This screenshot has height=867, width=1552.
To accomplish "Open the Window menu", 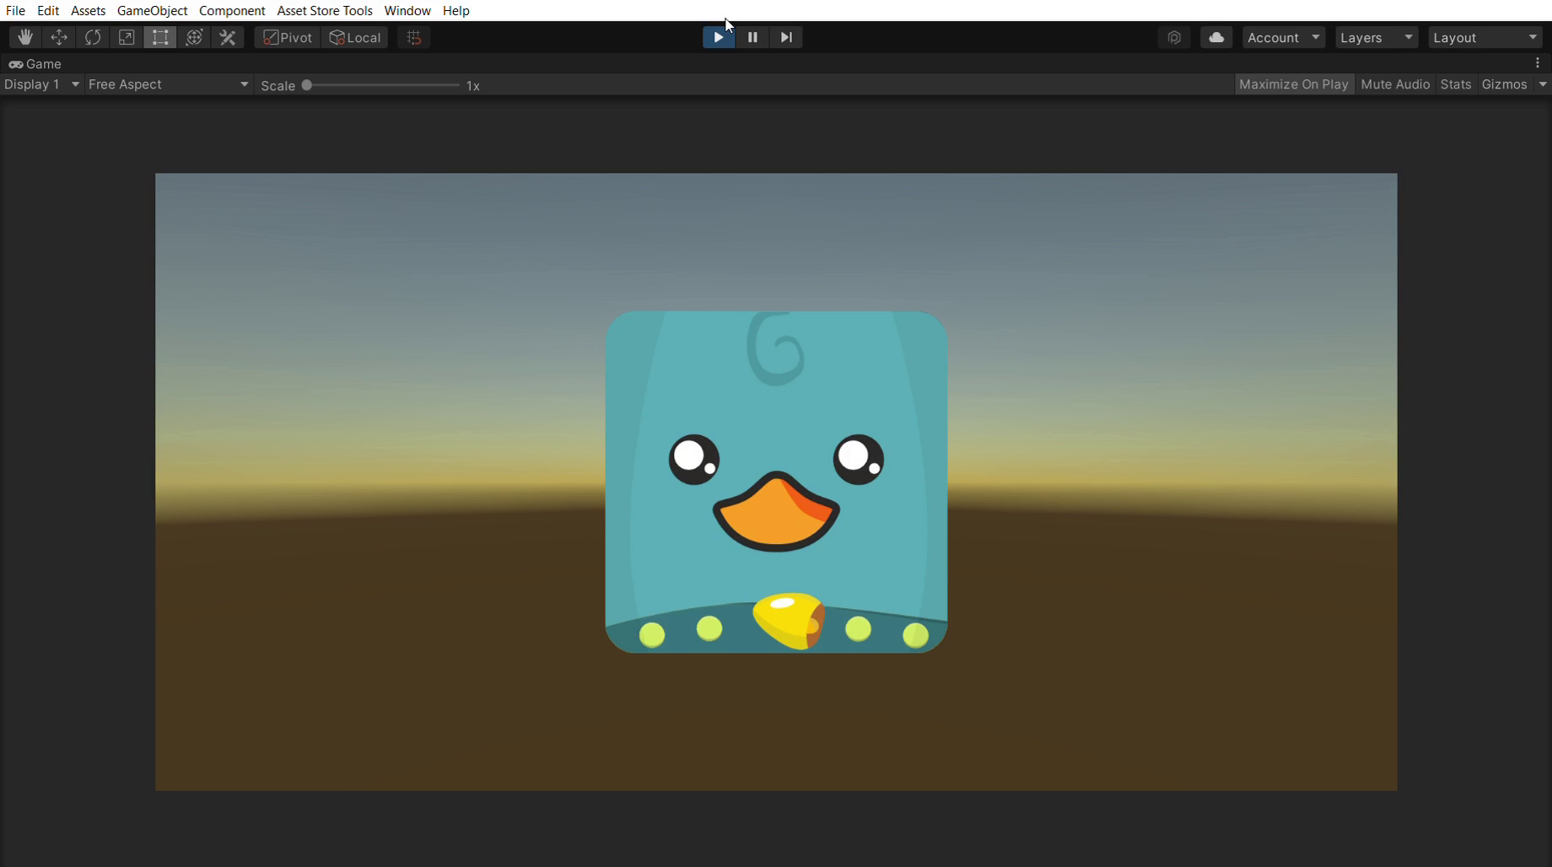I will 407,10.
